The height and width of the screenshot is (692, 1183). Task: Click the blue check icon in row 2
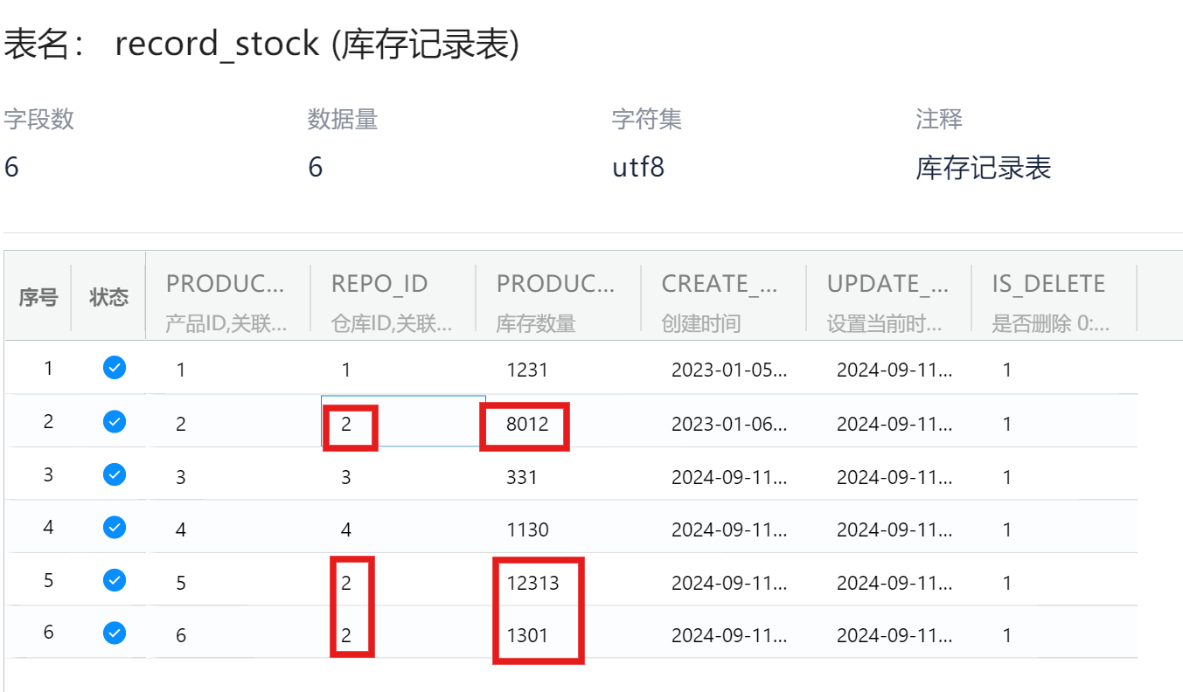114,422
